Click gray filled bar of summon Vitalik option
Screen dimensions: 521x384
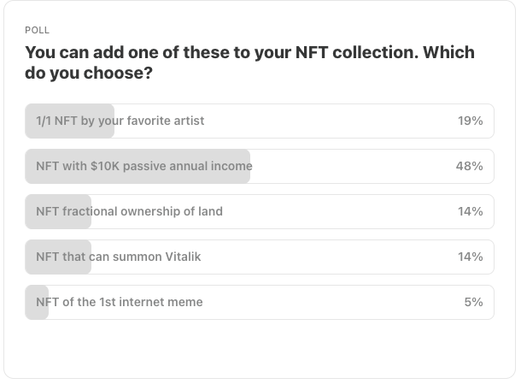58,257
